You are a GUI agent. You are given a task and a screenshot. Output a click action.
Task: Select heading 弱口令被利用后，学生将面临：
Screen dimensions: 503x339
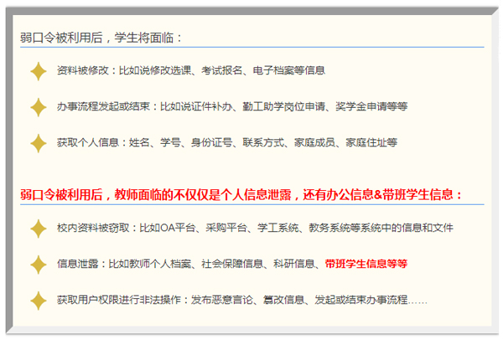point(101,38)
